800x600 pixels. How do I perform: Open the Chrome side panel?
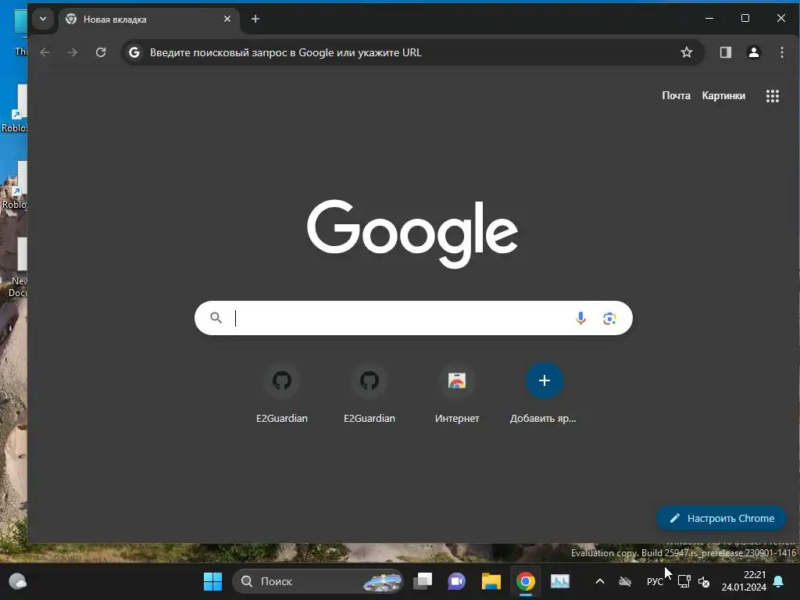coord(726,52)
